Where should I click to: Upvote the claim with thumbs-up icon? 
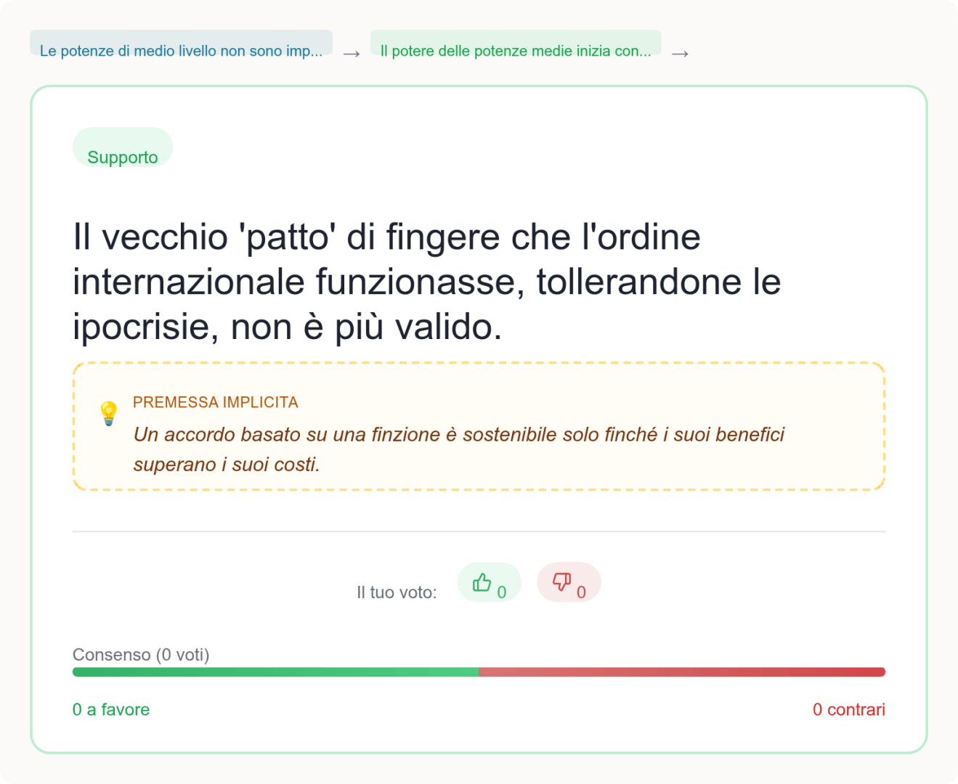pos(482,582)
